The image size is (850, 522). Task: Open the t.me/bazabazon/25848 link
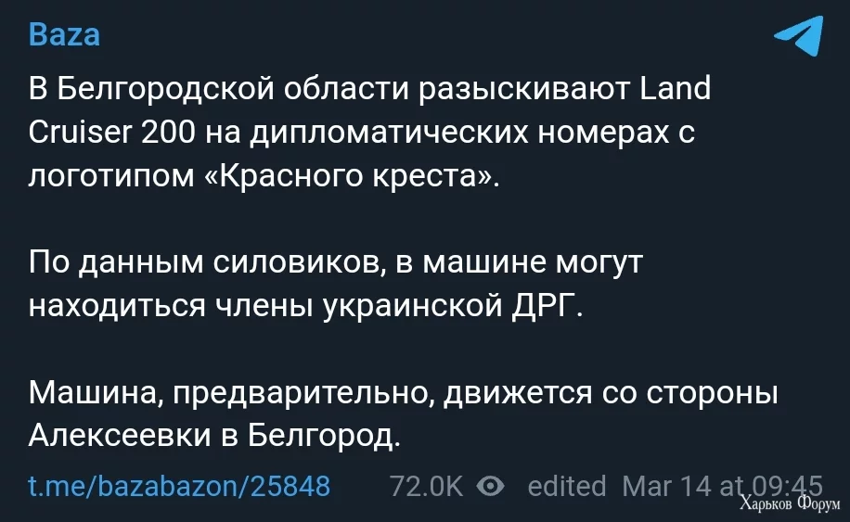coord(179,486)
